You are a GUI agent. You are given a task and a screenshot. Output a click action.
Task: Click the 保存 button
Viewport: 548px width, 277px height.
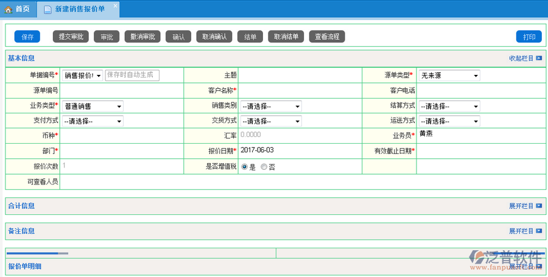pos(27,37)
